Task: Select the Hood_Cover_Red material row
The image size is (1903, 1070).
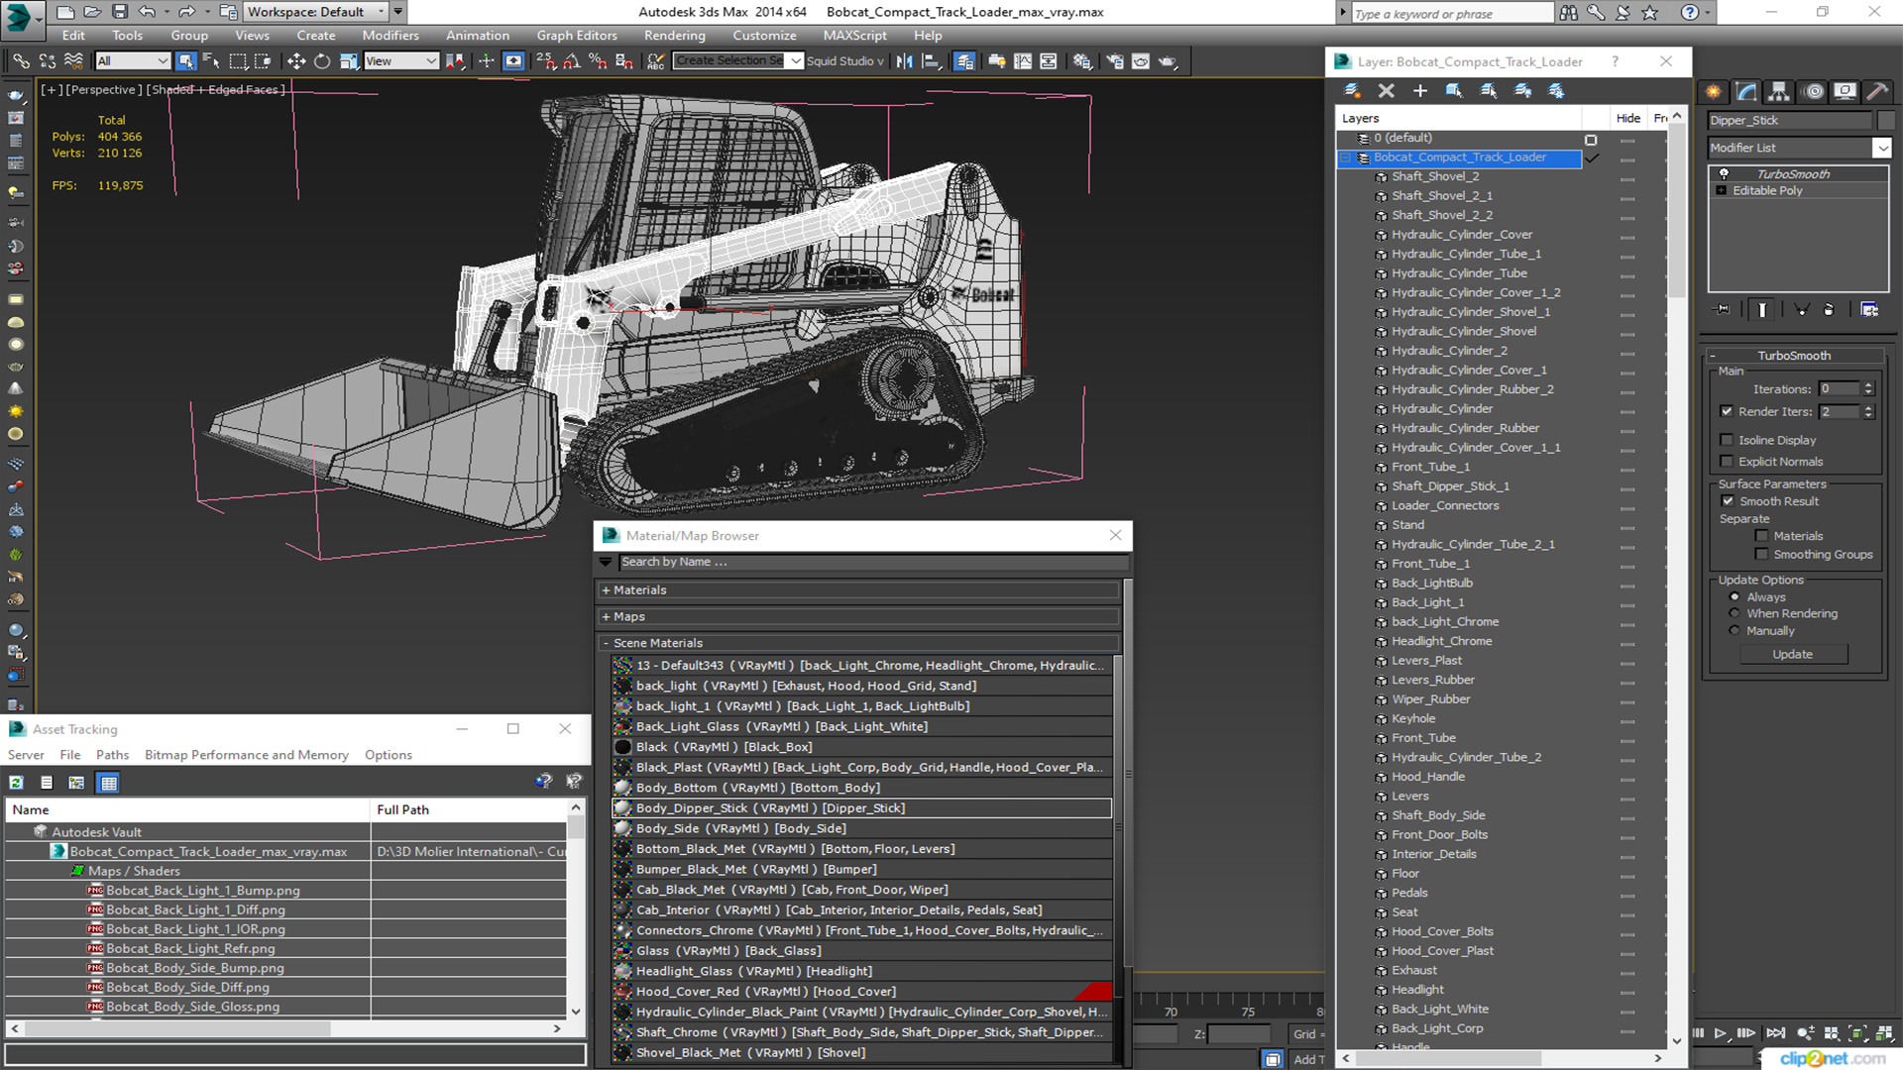Action: coord(861,992)
